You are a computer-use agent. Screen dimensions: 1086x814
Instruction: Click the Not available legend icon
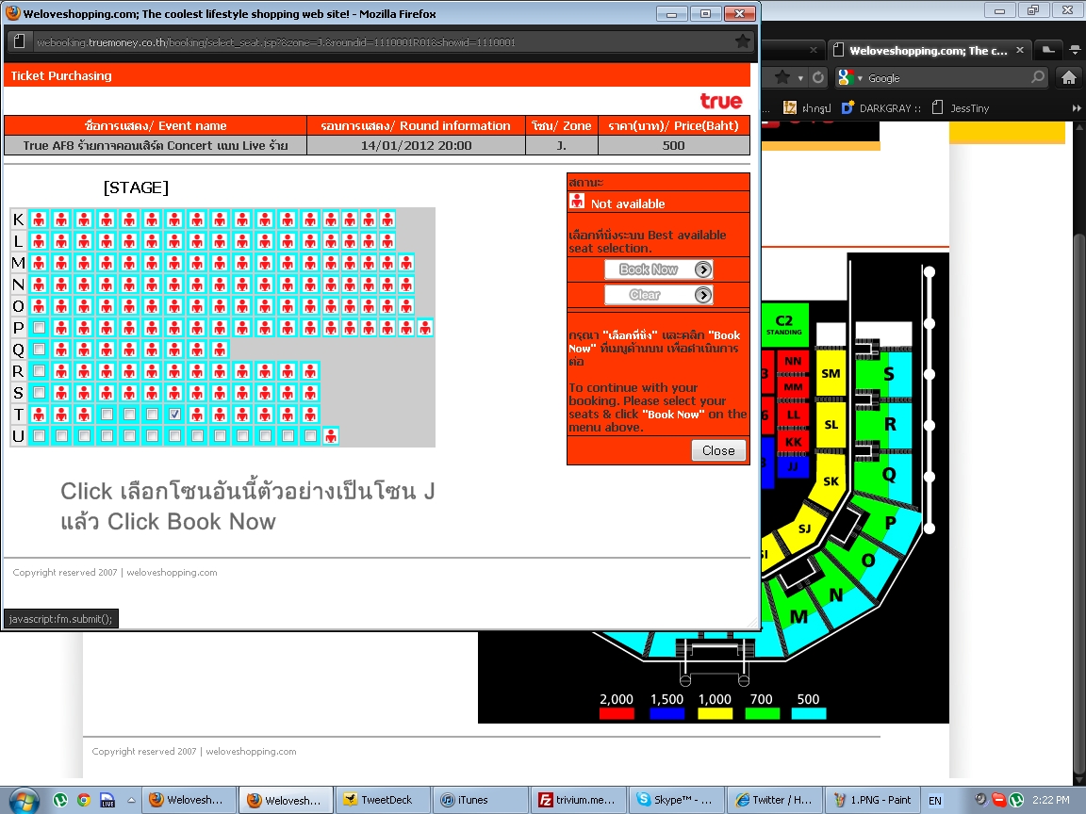pos(576,202)
